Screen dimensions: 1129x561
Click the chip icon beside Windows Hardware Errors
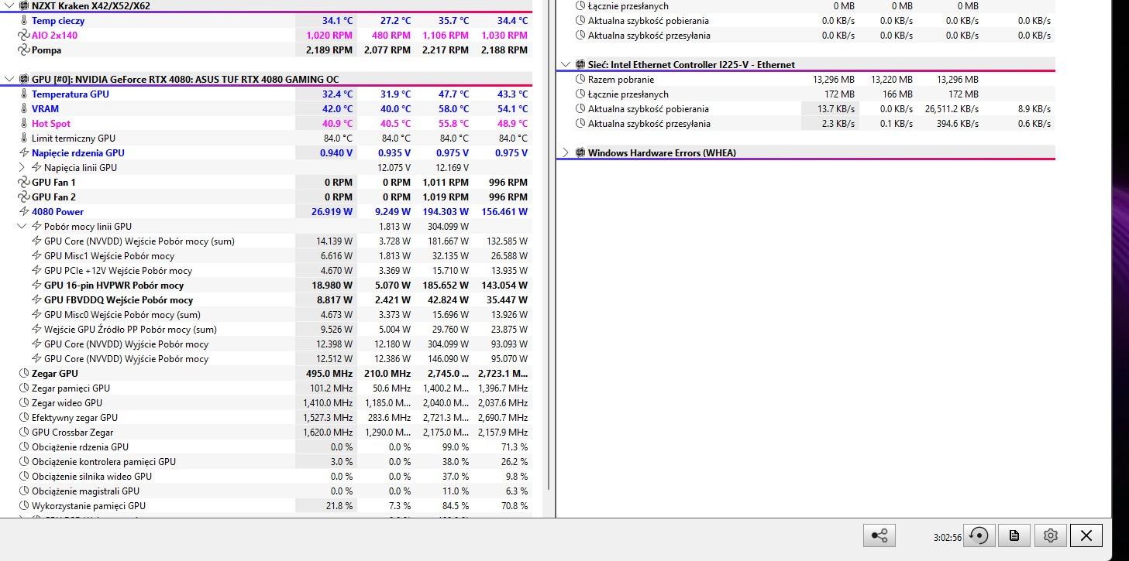tap(580, 153)
